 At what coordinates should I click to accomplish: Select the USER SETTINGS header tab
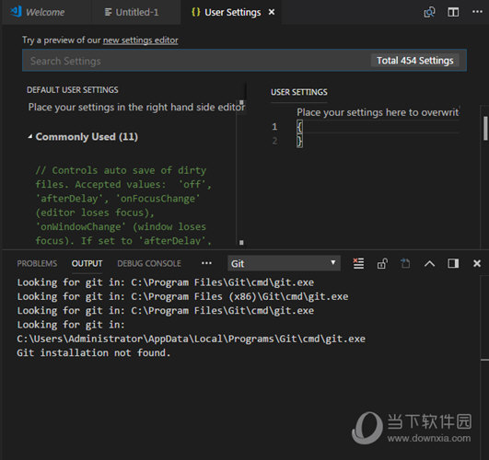299,92
